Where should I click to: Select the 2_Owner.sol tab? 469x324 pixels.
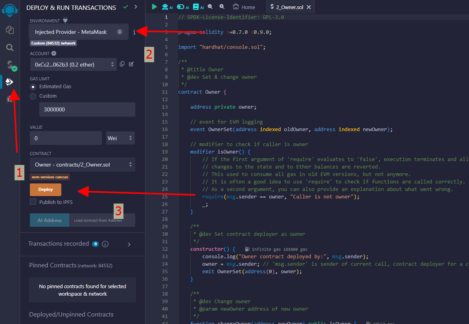coord(287,7)
